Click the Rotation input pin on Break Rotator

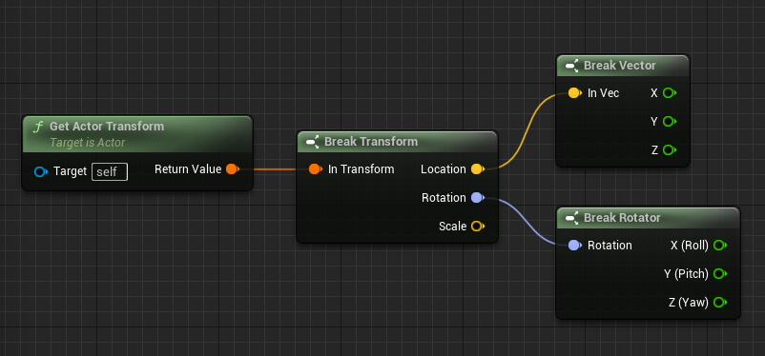point(575,245)
